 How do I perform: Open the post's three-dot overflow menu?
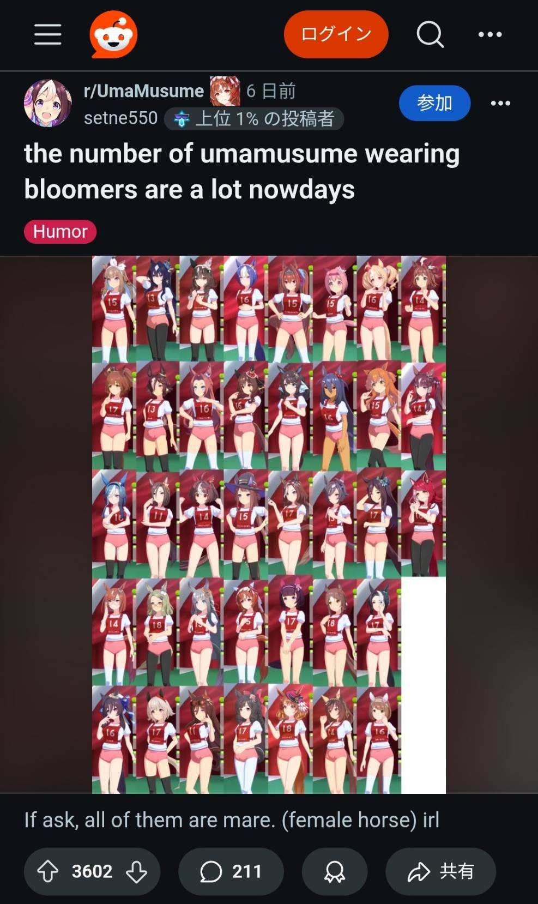pos(500,103)
